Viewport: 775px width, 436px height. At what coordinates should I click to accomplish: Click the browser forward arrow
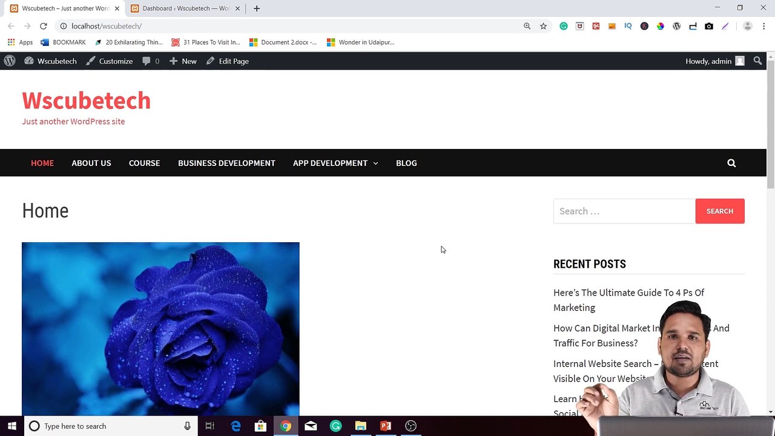(27, 26)
